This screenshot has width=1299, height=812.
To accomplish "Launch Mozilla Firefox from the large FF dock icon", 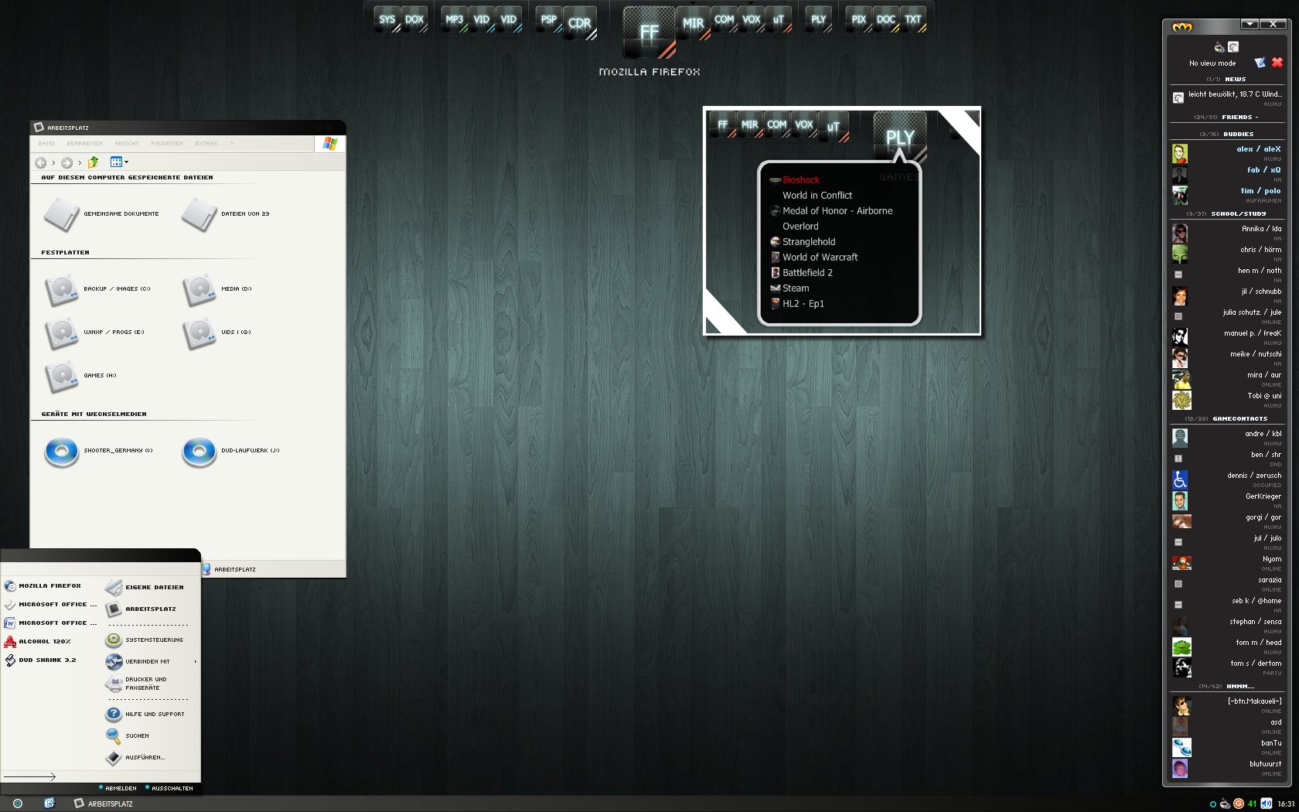I will pos(649,32).
